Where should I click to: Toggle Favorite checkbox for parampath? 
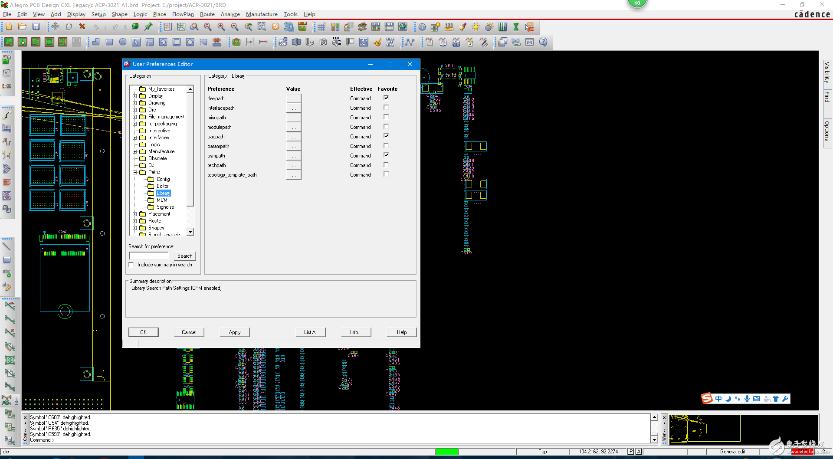point(386,146)
